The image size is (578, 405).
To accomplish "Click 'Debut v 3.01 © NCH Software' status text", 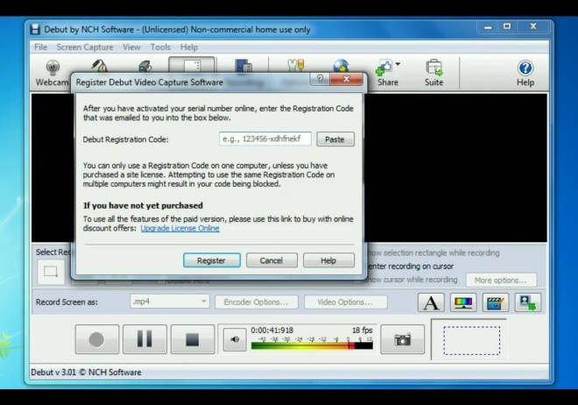I will [86, 373].
